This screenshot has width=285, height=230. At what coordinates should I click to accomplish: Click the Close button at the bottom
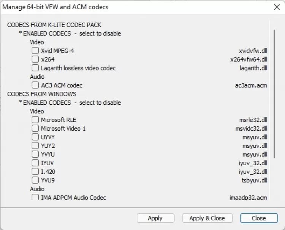coord(258,218)
